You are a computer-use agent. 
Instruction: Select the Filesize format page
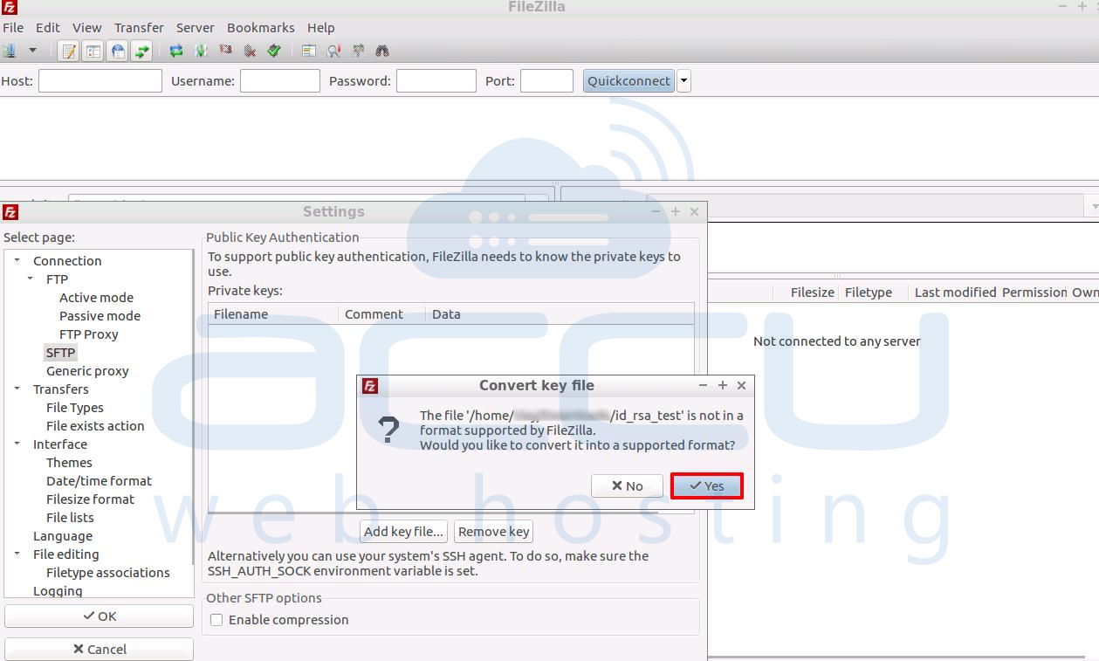pyautogui.click(x=90, y=499)
